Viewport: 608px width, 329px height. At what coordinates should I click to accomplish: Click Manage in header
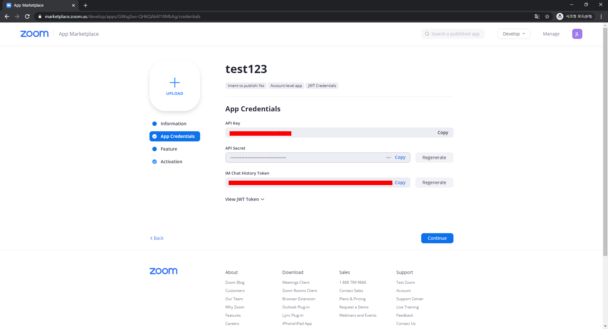click(x=551, y=34)
